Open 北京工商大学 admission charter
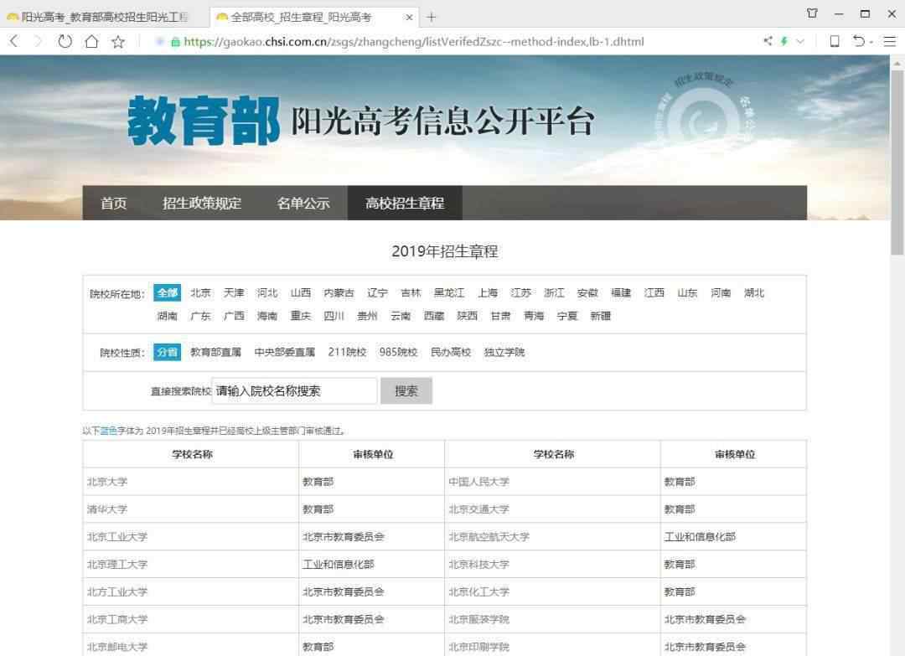Viewport: 905px width, 656px height. click(x=117, y=619)
